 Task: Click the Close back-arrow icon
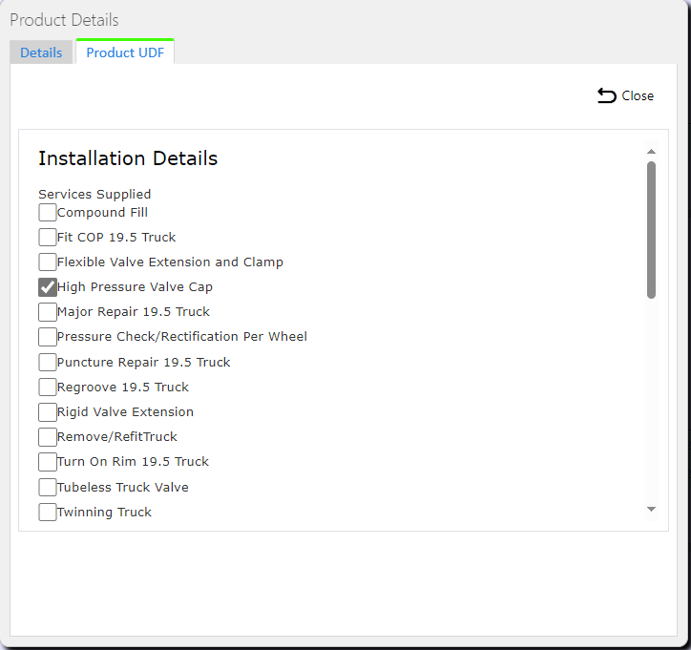coord(606,95)
